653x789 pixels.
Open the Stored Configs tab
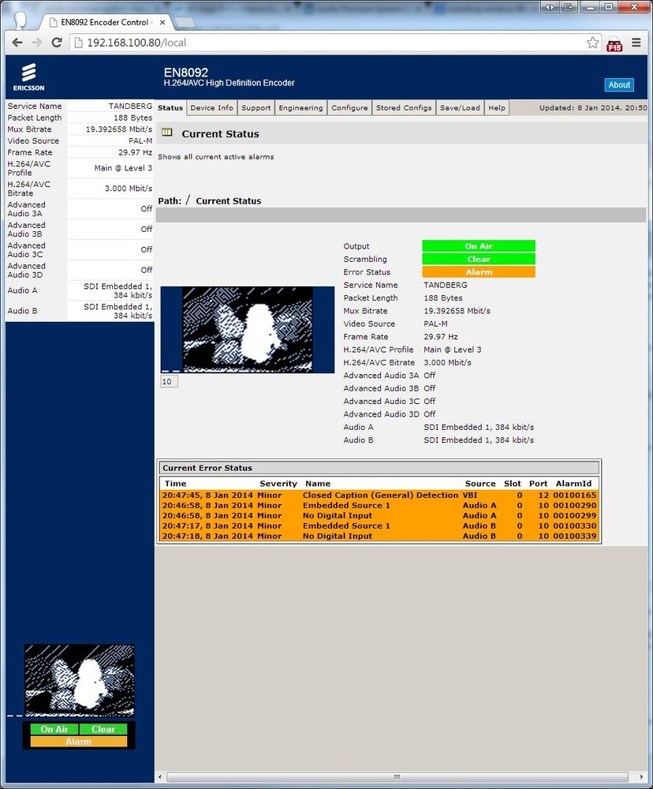(x=404, y=107)
